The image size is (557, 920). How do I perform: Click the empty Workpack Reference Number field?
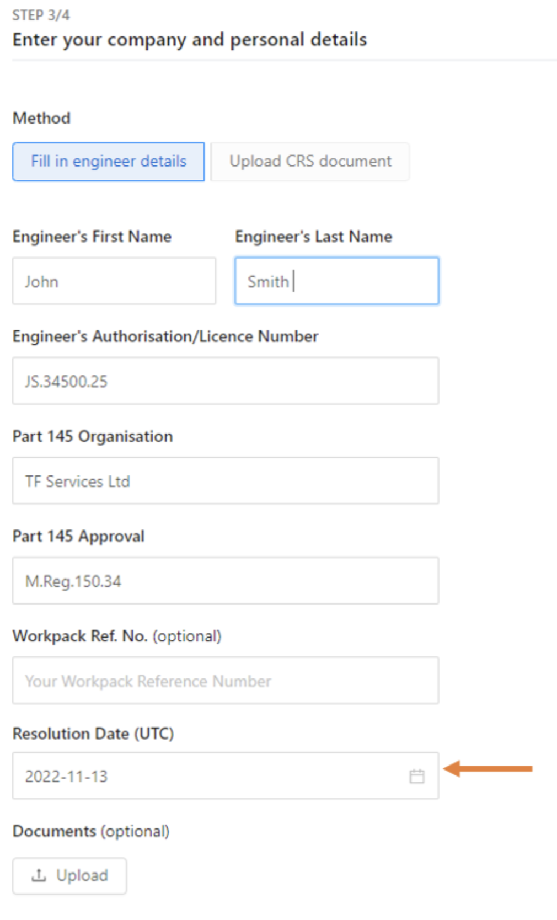pos(226,681)
